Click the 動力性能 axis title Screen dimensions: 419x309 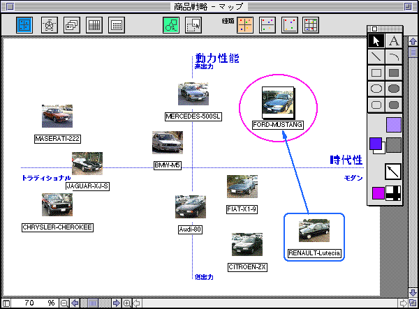pos(217,58)
